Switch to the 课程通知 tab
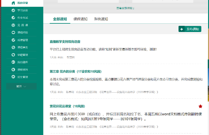The height and width of the screenshot is (135, 209). pos(80,19)
